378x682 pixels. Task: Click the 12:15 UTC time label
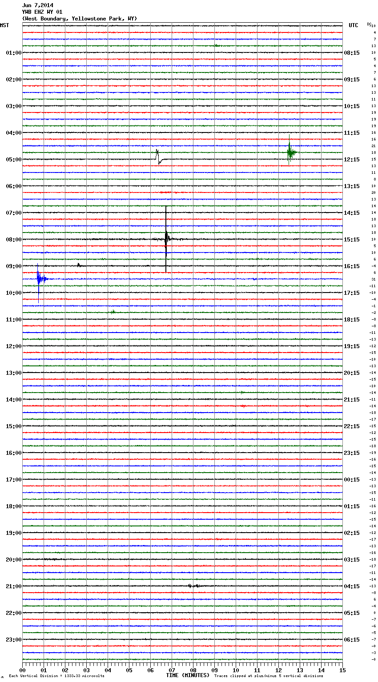[x=352, y=160]
